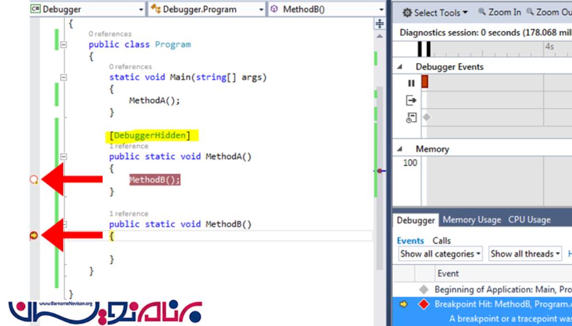Image resolution: width=572 pixels, height=326 pixels.
Task: Click the step events arrow icon
Action: 411,100
